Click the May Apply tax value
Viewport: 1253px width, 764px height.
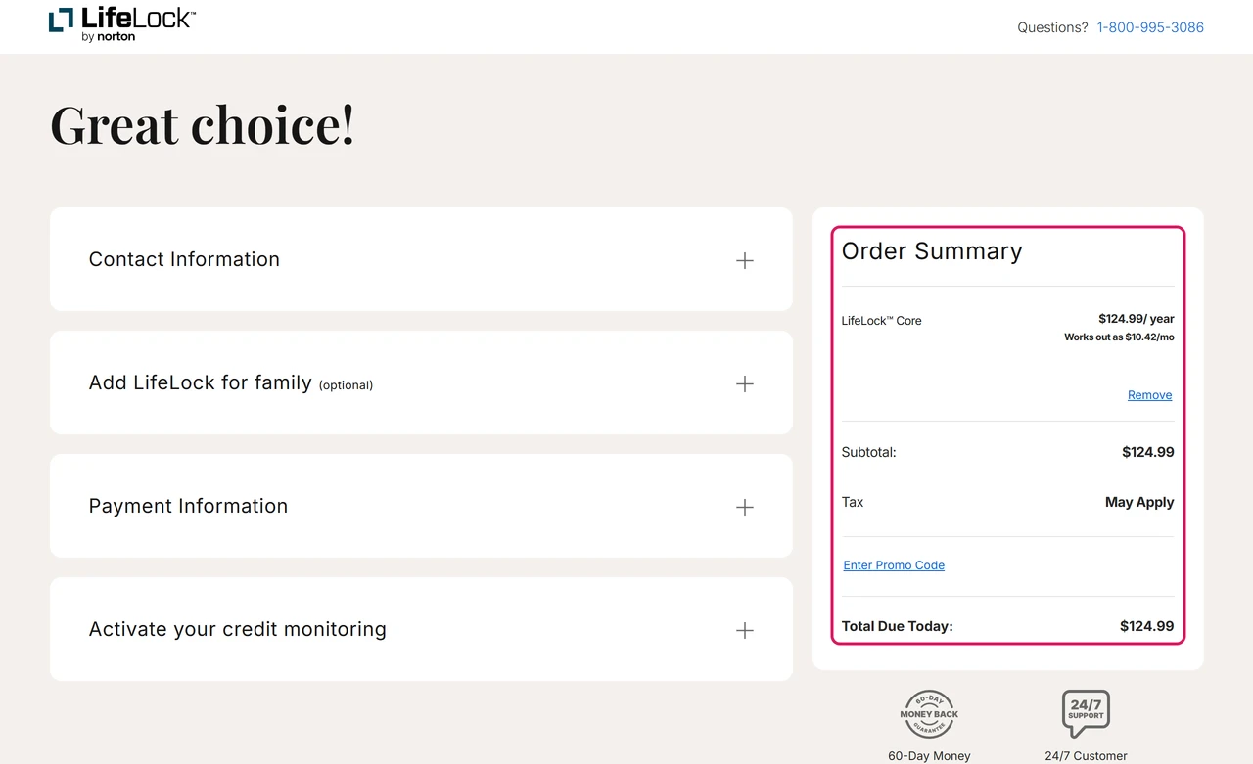click(1139, 502)
